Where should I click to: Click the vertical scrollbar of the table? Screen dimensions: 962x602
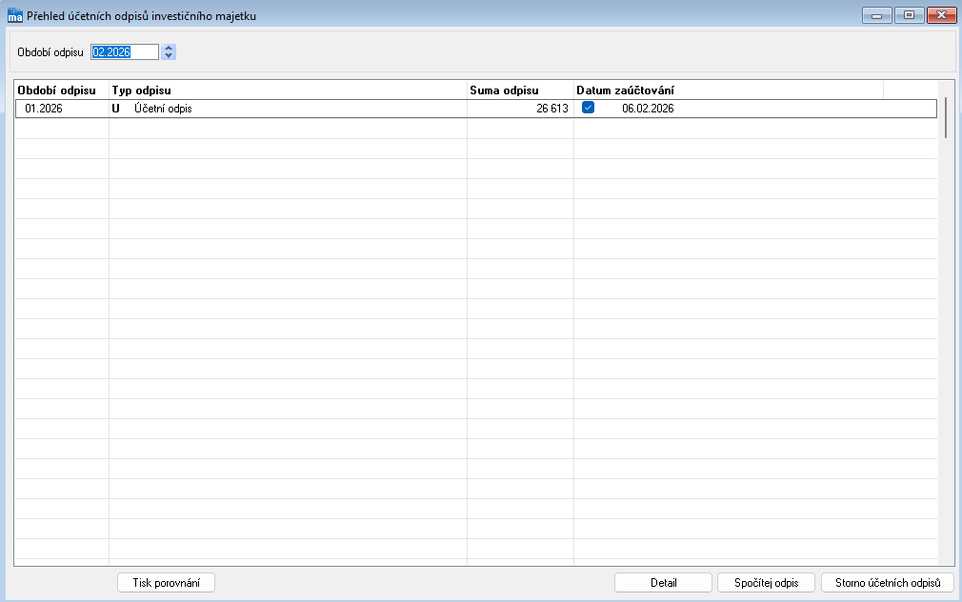pos(946,117)
